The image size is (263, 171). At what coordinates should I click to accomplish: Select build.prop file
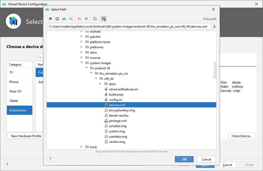tap(116, 95)
